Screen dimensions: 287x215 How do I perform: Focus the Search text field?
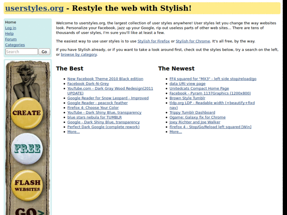pyautogui.click(x=22, y=52)
